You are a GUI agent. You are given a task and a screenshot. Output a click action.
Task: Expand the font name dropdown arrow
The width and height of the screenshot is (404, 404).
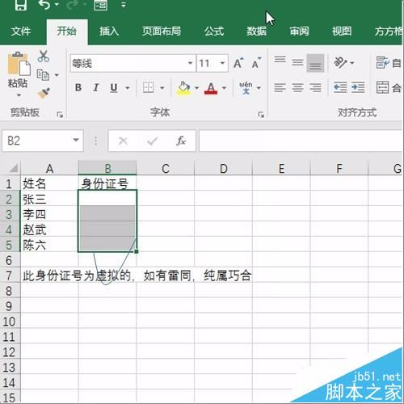[190, 63]
